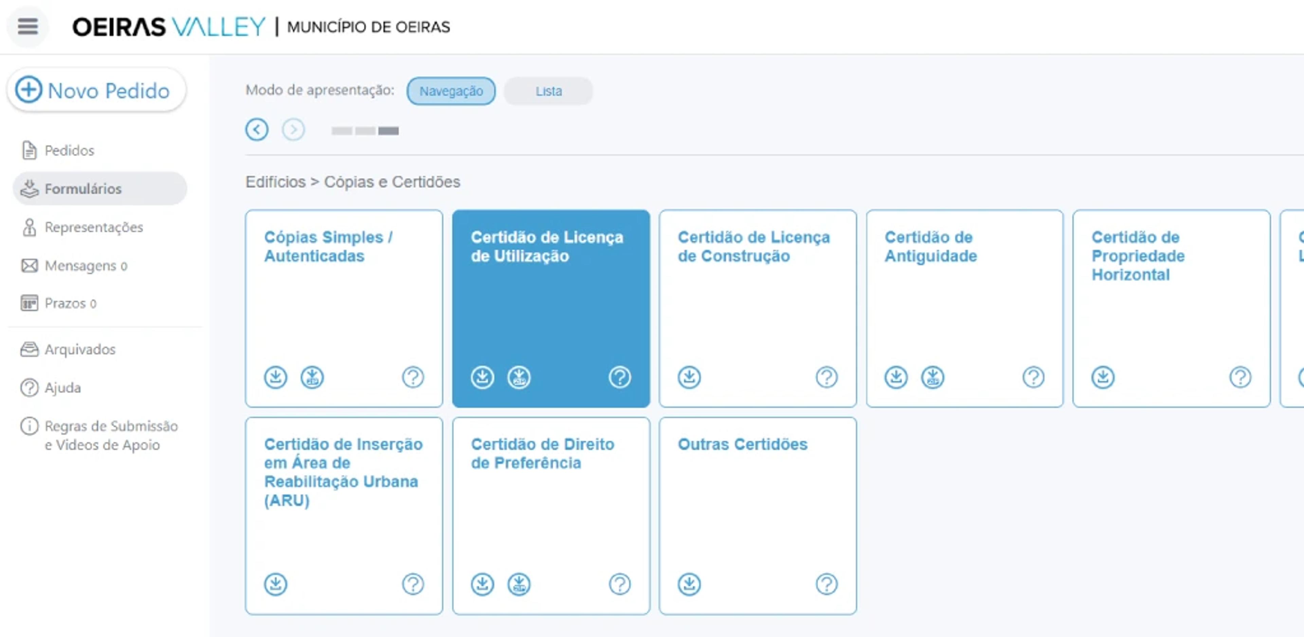The height and width of the screenshot is (637, 1304).
Task: Download form for Certidão de Propriedade Horizontal
Action: (x=1103, y=377)
